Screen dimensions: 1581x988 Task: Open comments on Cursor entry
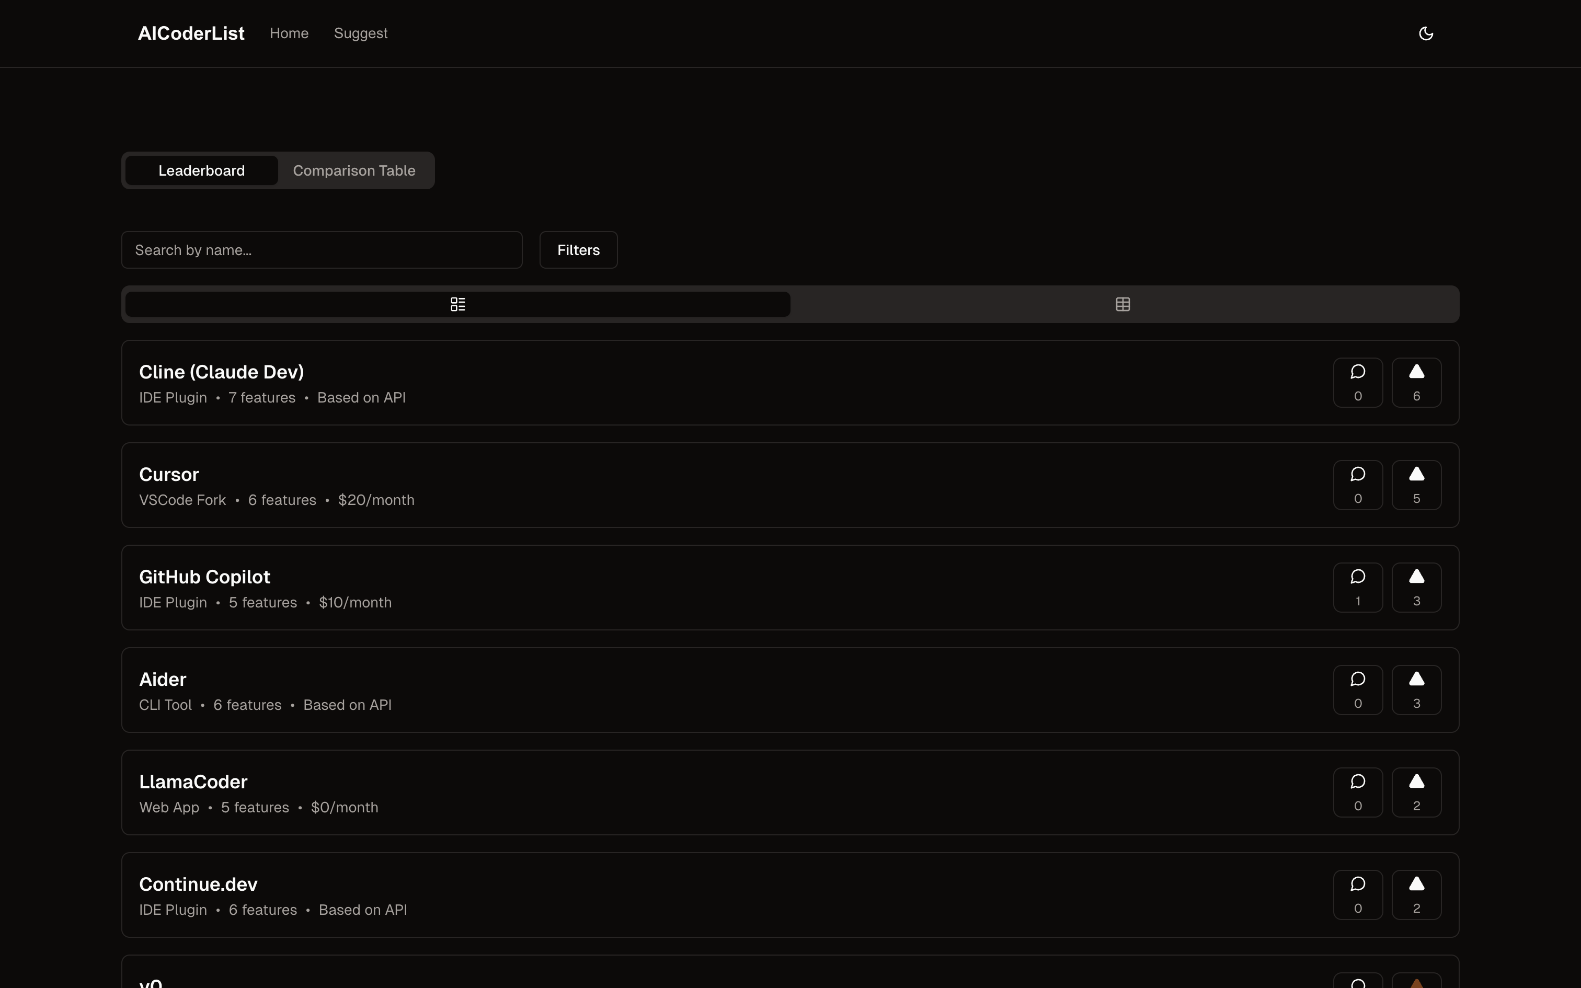pyautogui.click(x=1358, y=486)
